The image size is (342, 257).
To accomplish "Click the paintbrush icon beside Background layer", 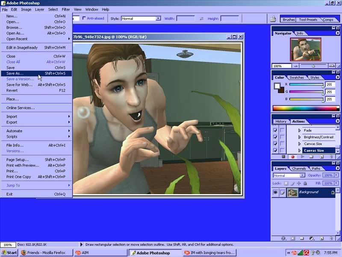I will point(283,192).
